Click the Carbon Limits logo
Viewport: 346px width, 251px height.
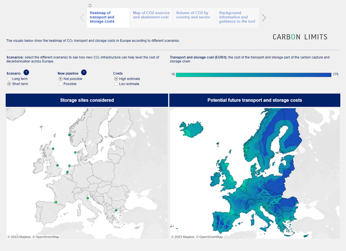pos(300,37)
